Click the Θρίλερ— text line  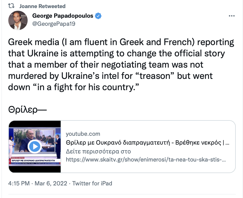click(x=27, y=110)
